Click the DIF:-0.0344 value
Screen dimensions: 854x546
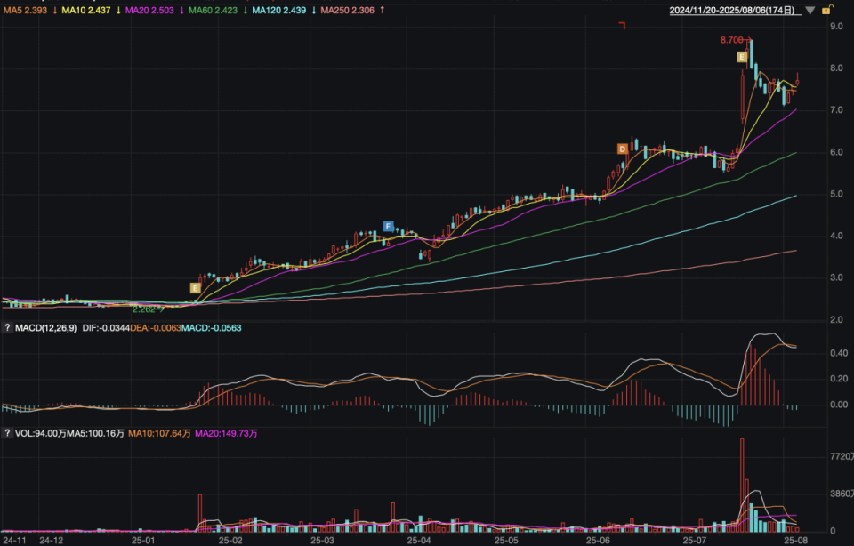coord(106,328)
